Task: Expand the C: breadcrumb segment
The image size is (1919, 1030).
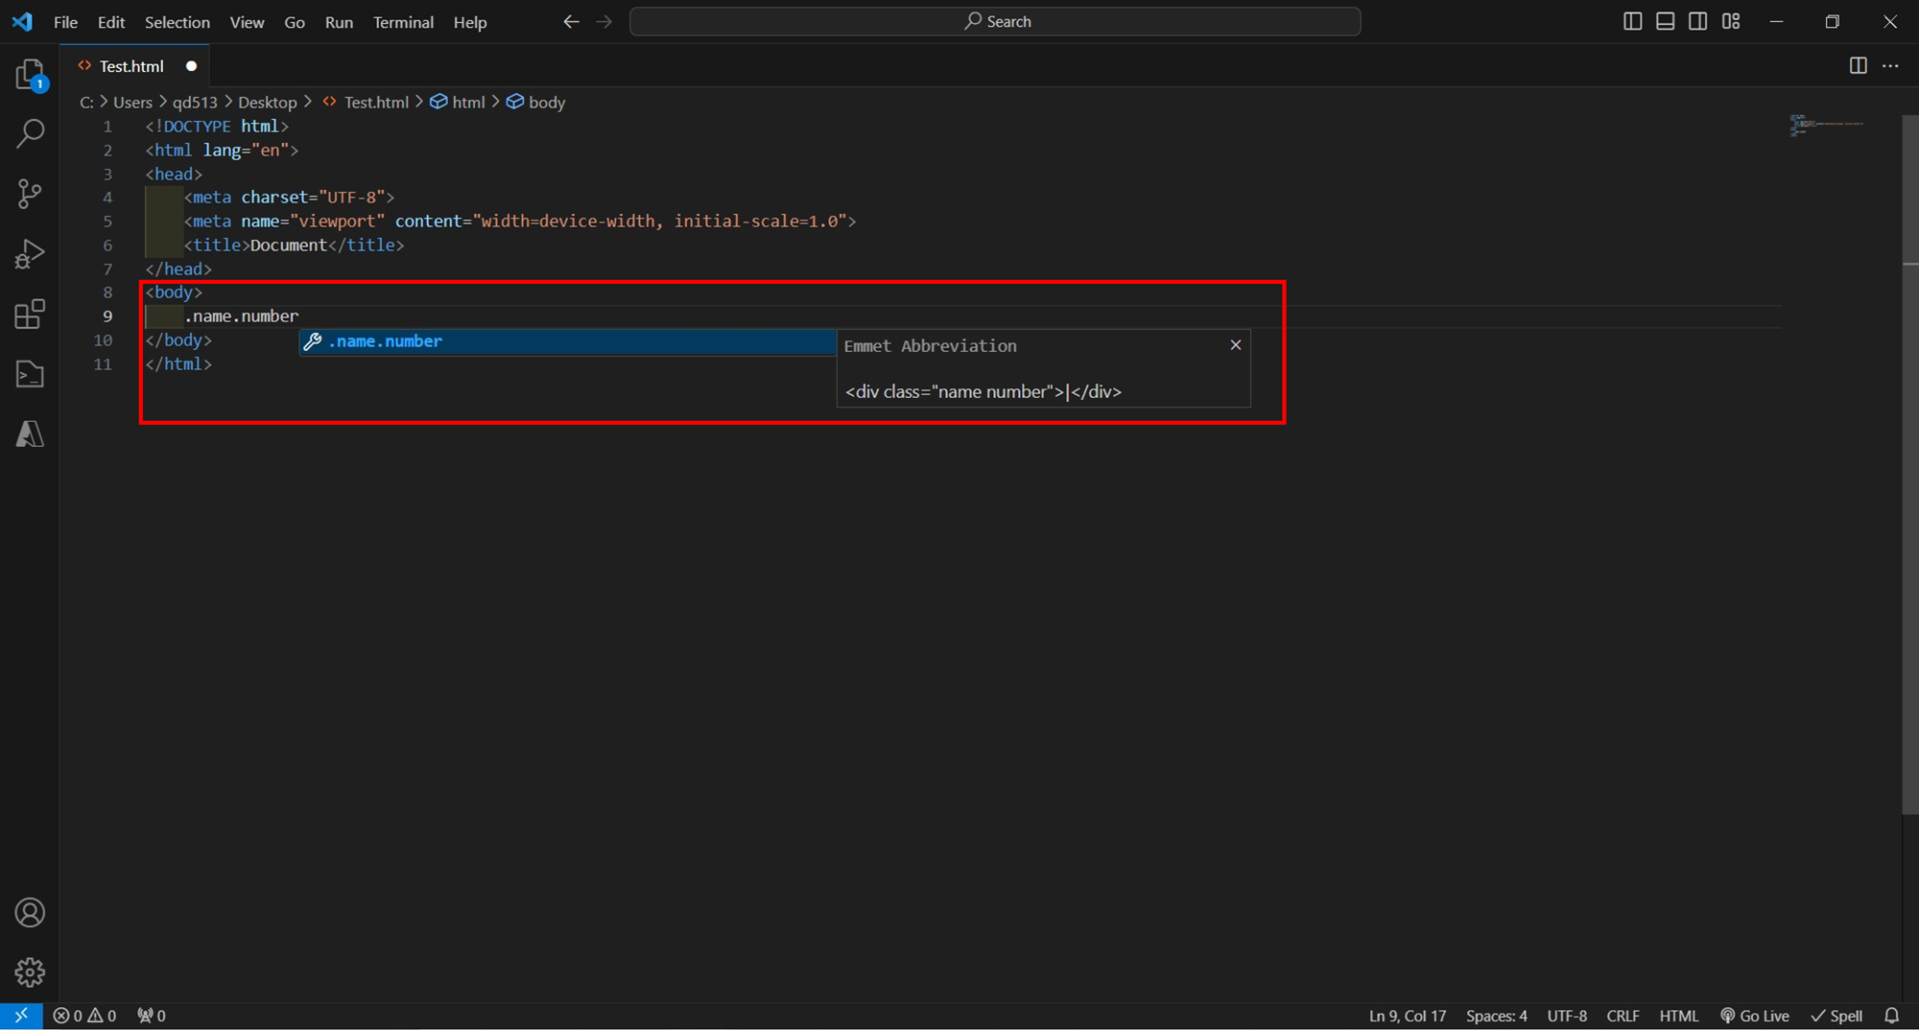Action: [x=86, y=102]
